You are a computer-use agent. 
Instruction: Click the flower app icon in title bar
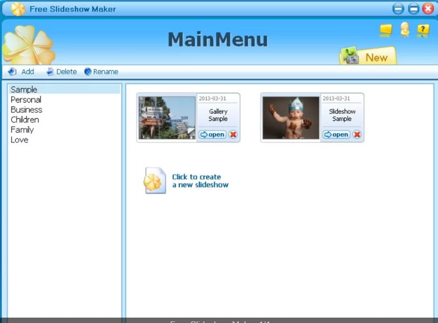coord(18,9)
